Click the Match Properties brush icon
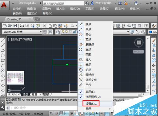Screen dimensions: 158x116 [x=60, y=26]
